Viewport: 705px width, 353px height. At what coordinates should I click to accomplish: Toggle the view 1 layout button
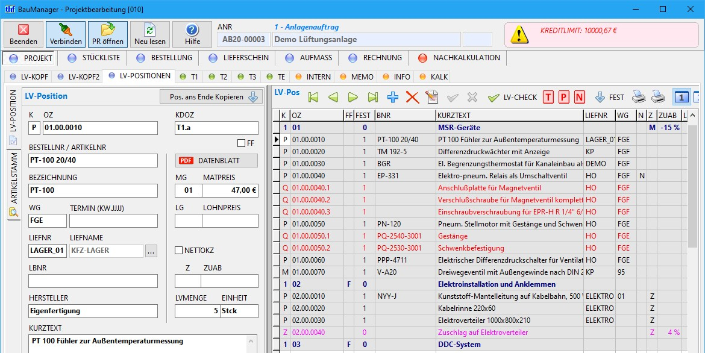click(x=681, y=97)
